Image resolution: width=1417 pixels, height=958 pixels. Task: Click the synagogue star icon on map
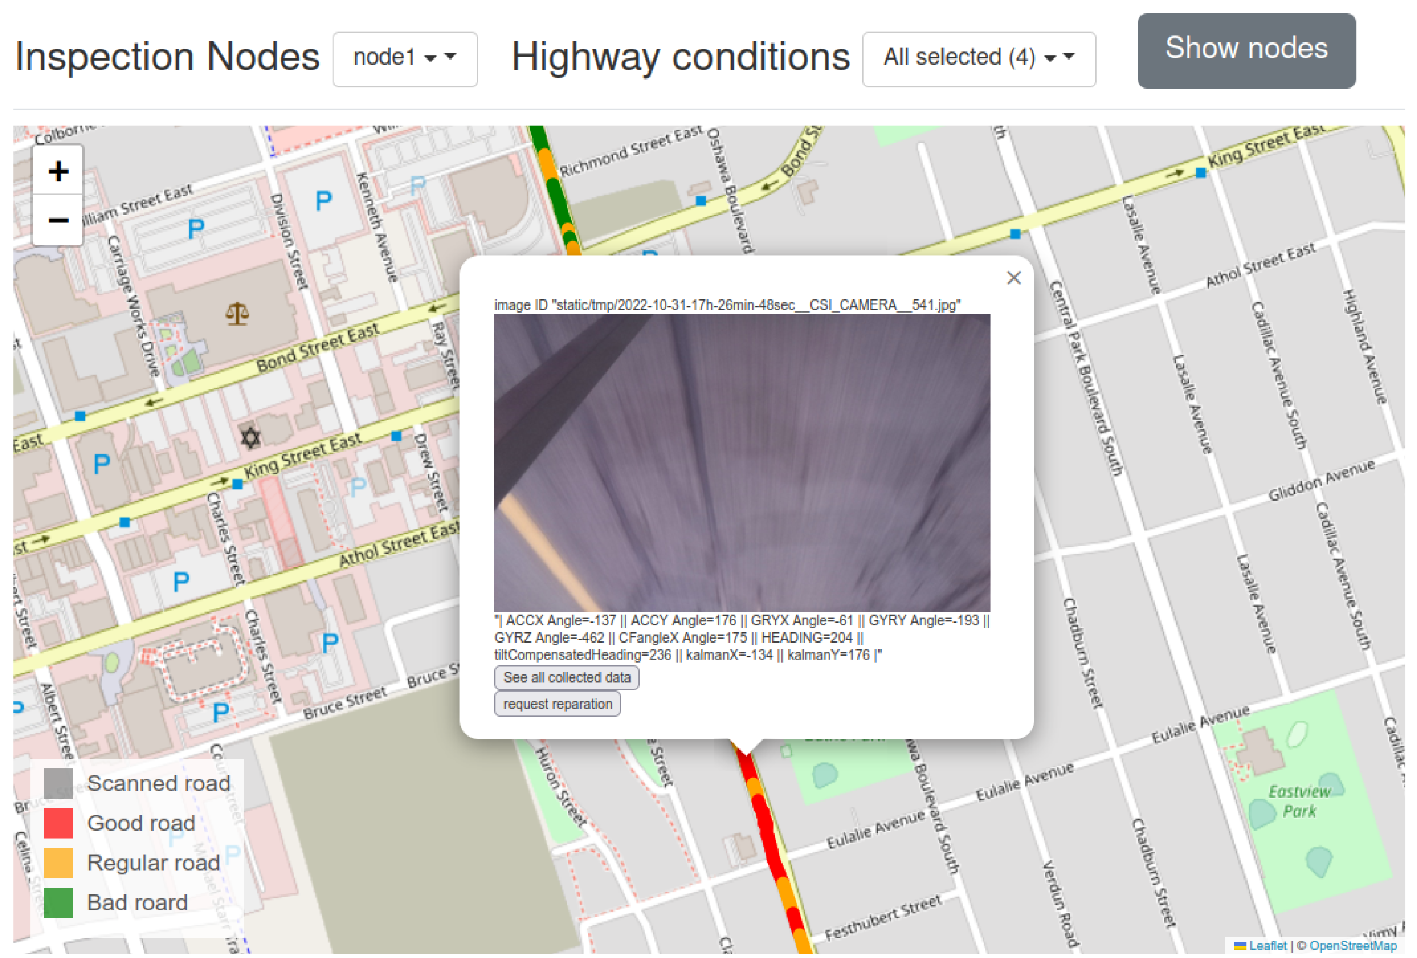click(x=250, y=437)
